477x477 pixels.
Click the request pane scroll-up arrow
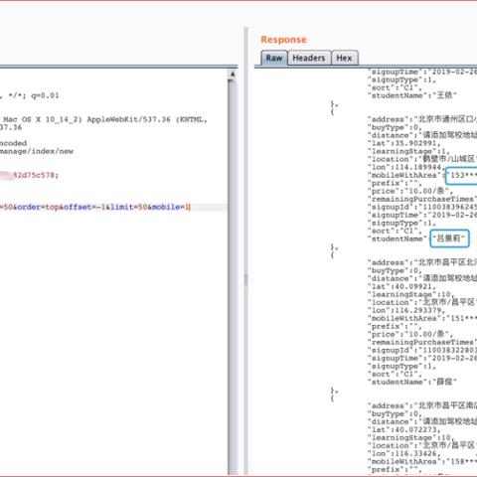pyautogui.click(x=233, y=75)
